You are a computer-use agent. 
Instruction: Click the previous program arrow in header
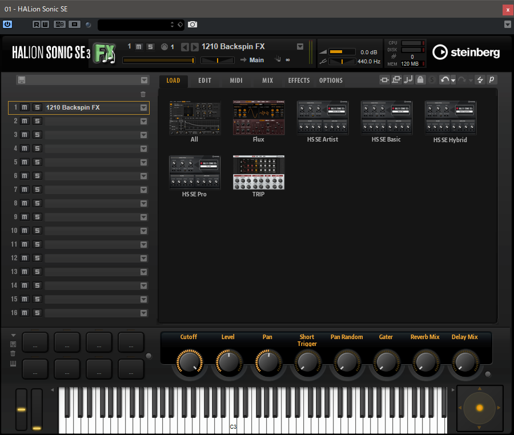click(185, 47)
